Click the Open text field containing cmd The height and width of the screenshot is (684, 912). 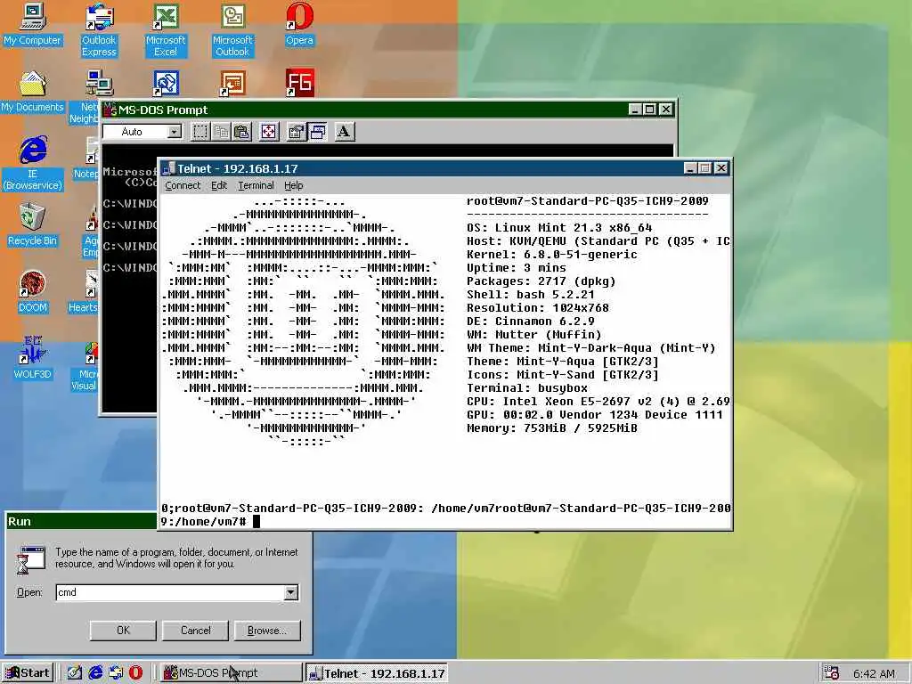[170, 592]
